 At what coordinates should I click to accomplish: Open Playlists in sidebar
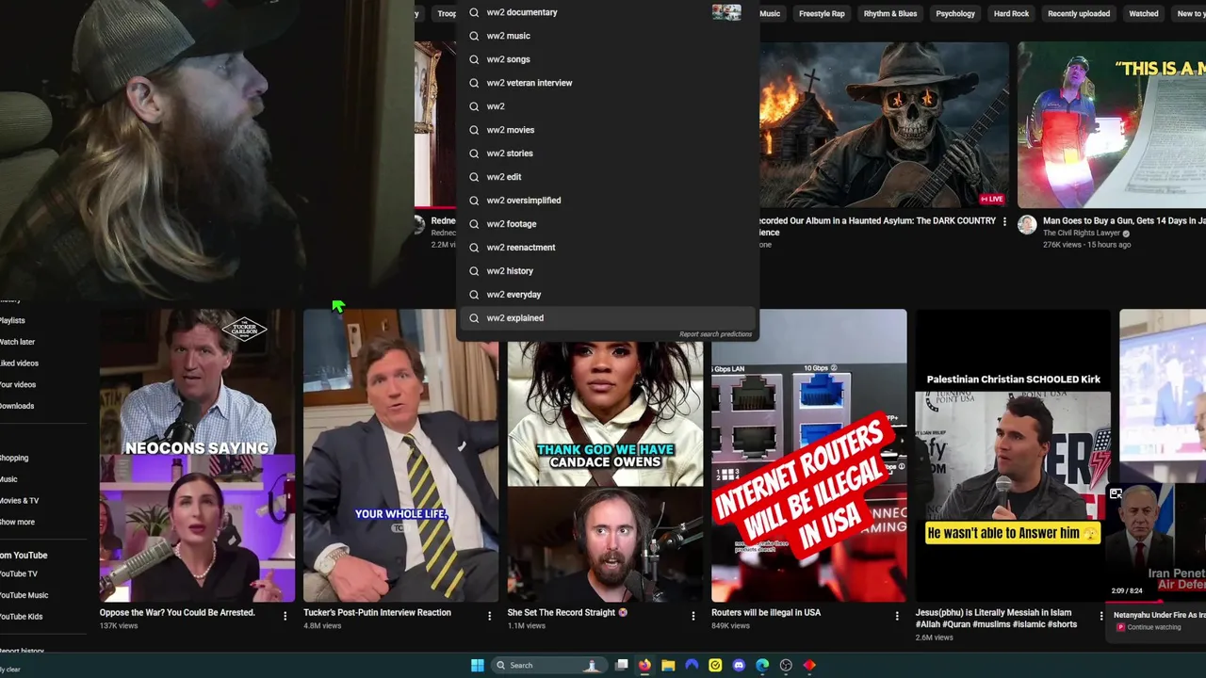13,320
